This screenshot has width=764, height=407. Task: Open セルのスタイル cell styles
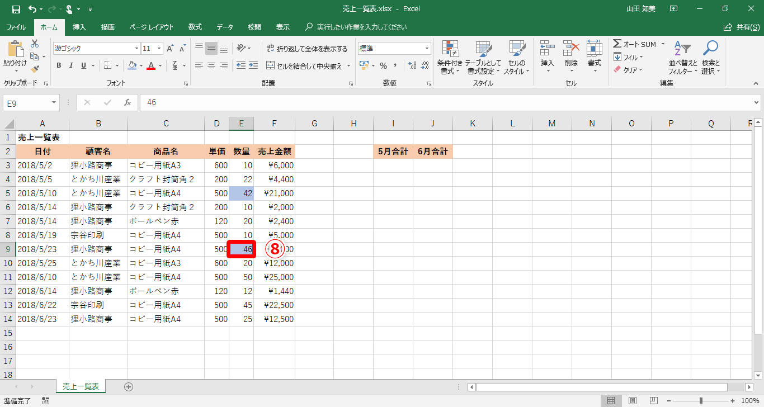pos(516,58)
